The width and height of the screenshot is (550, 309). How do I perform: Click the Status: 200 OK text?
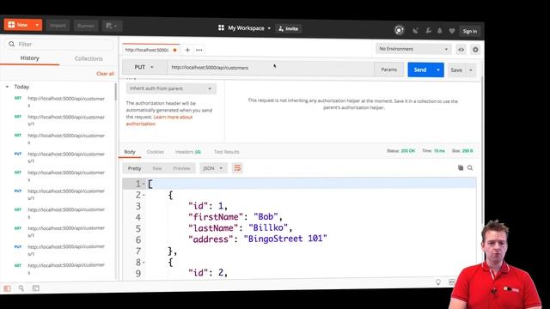401,151
